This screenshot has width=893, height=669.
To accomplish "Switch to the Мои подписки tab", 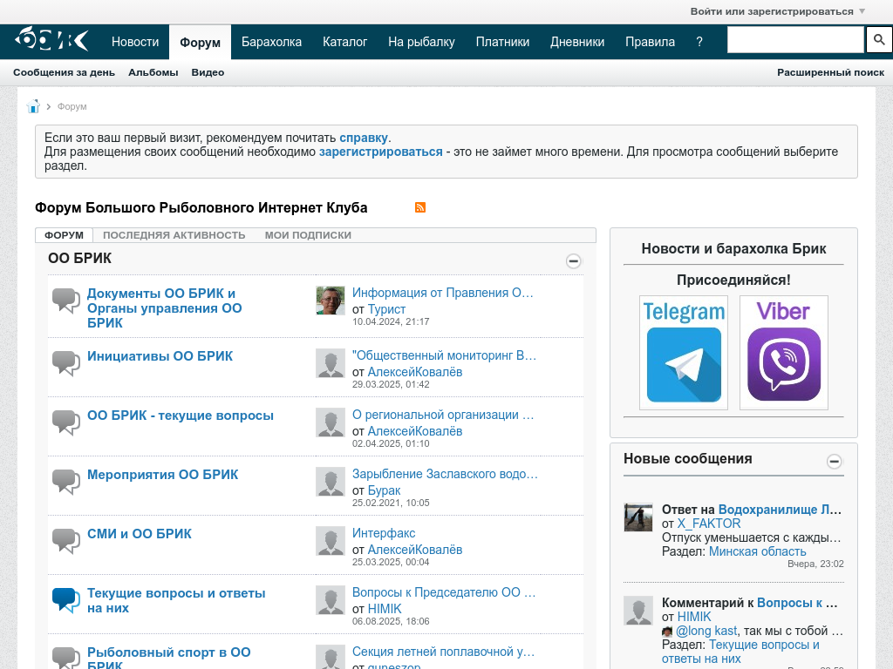I will (x=308, y=235).
